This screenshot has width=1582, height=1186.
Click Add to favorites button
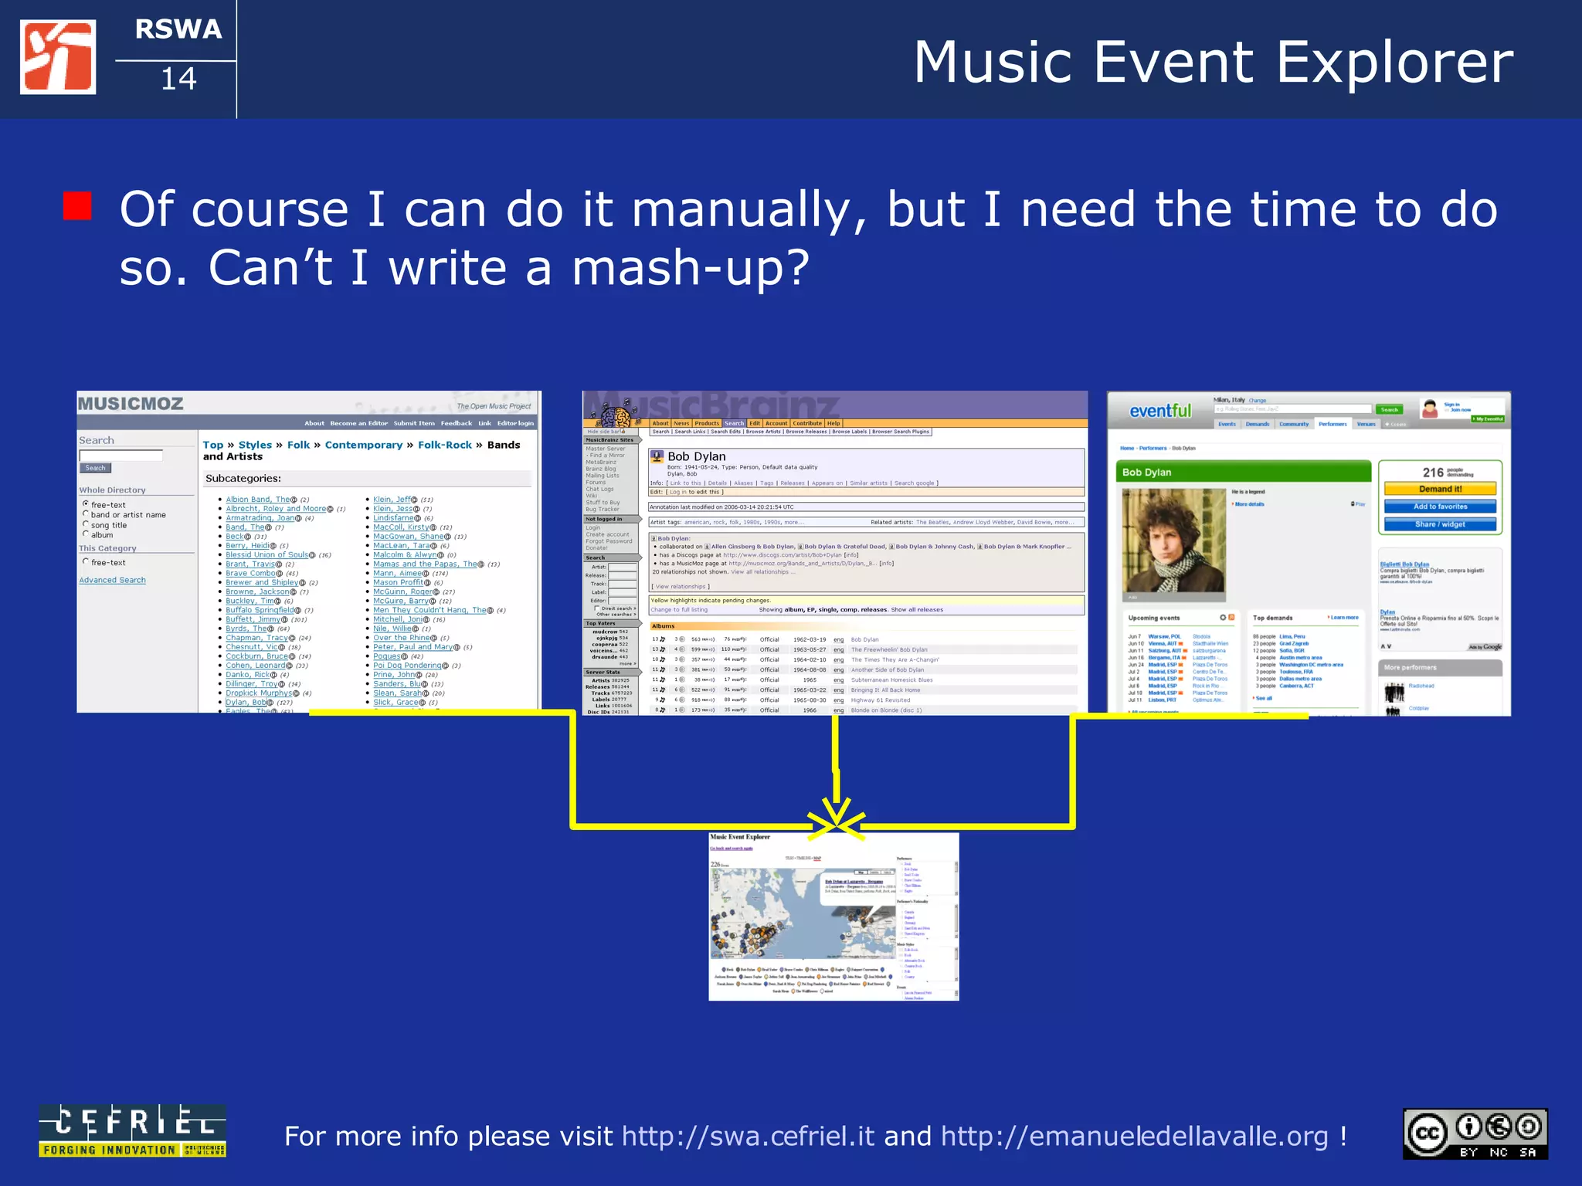(x=1440, y=507)
